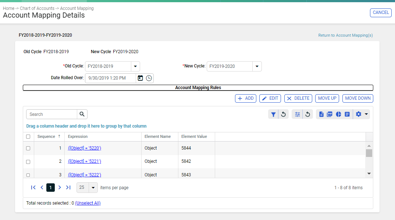Click the grid vertical scrollbar thumb

pyautogui.click(x=369, y=153)
